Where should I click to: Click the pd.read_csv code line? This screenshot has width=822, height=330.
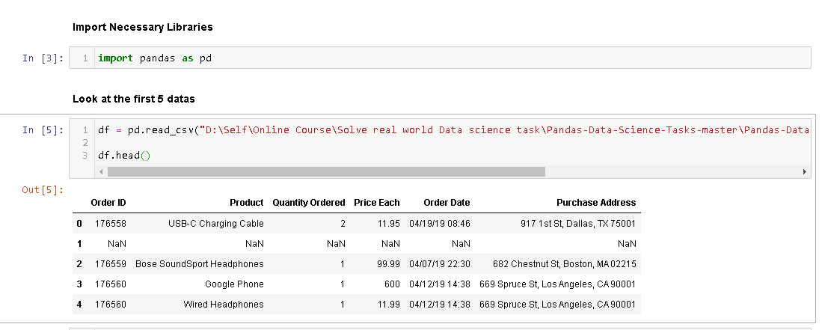454,129
